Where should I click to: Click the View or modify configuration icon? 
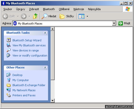(9, 56)
